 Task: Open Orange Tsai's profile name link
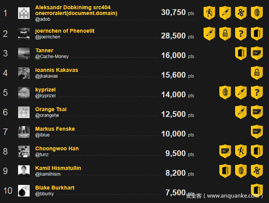click(x=51, y=109)
